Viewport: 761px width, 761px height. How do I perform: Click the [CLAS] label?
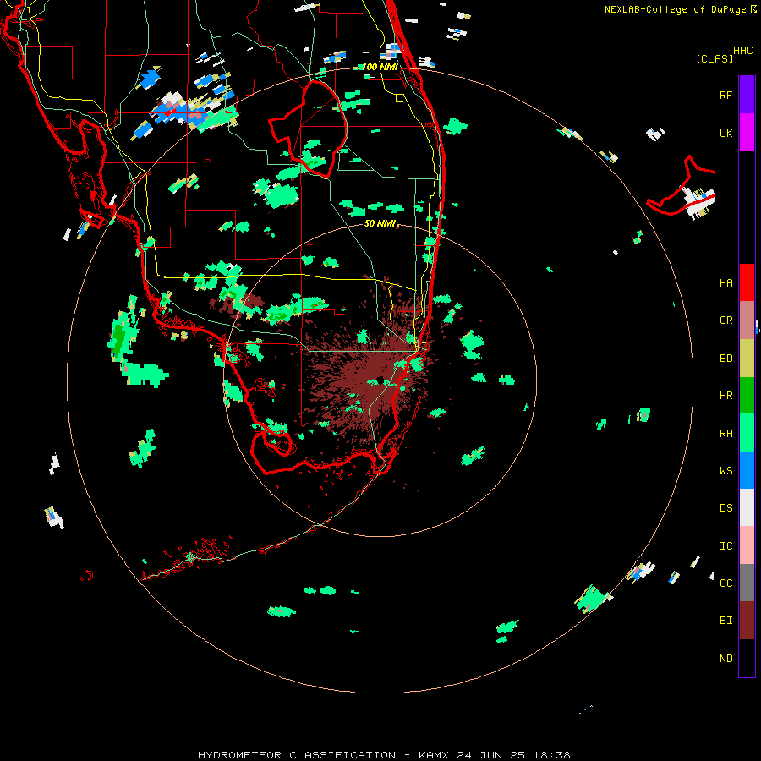tap(714, 58)
